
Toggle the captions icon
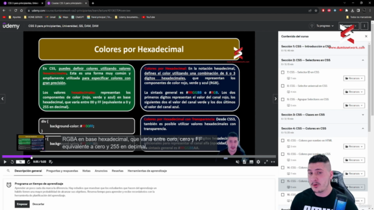coord(251,162)
